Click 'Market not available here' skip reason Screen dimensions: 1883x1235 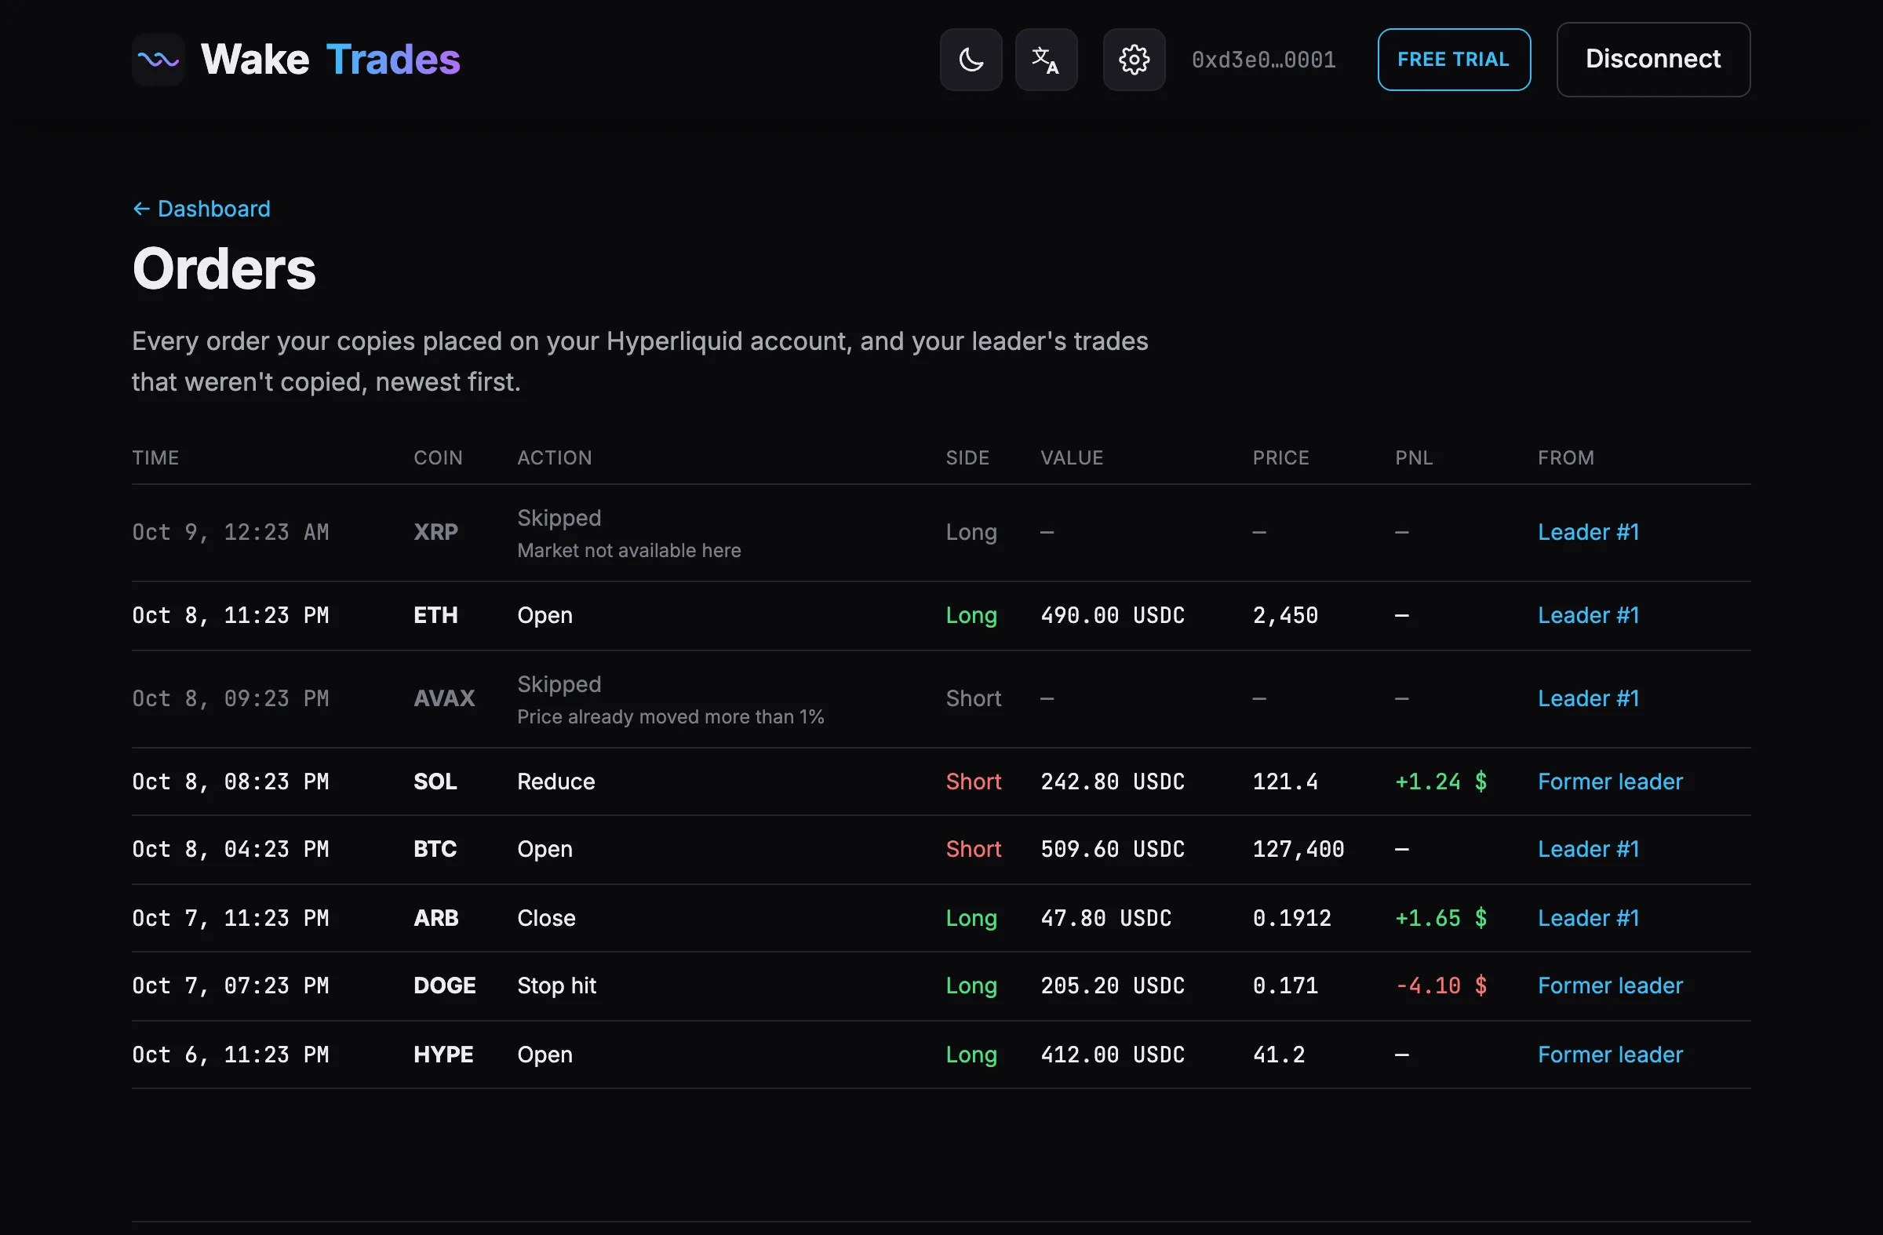click(629, 551)
